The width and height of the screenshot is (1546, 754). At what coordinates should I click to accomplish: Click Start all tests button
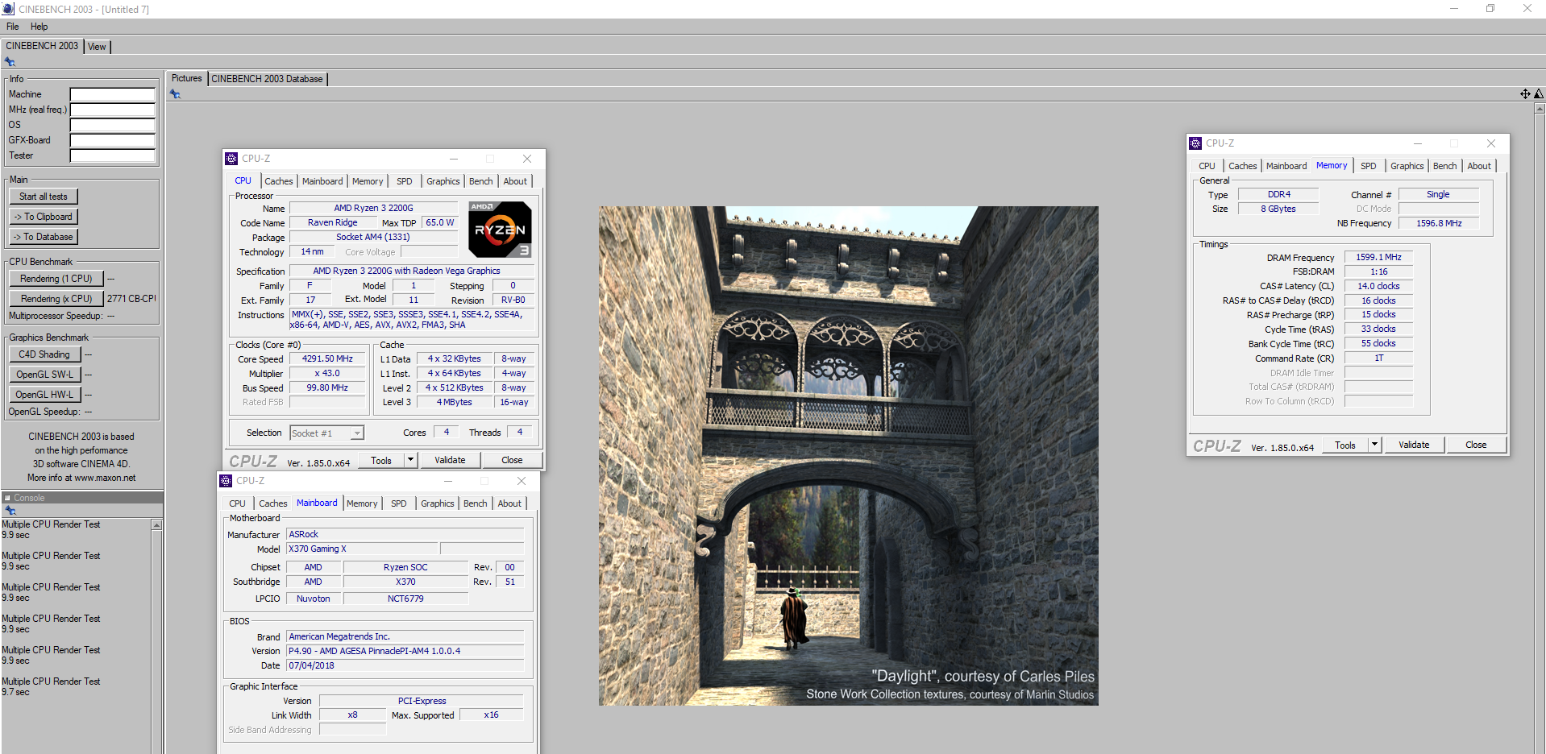click(44, 197)
